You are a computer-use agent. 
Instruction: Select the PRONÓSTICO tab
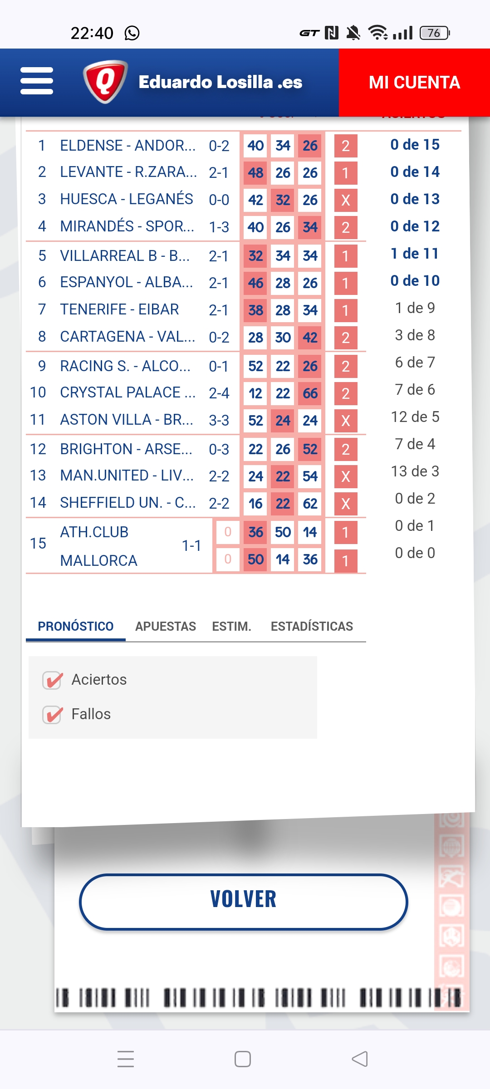(x=76, y=626)
